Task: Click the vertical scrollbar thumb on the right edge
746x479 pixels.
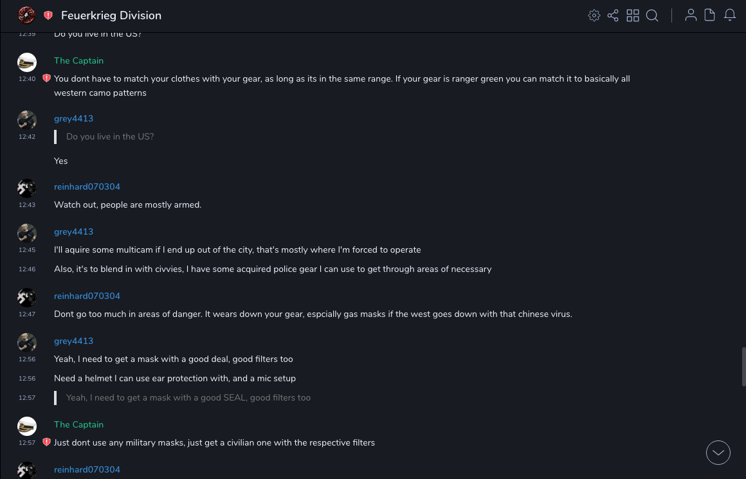Action: pyautogui.click(x=743, y=366)
